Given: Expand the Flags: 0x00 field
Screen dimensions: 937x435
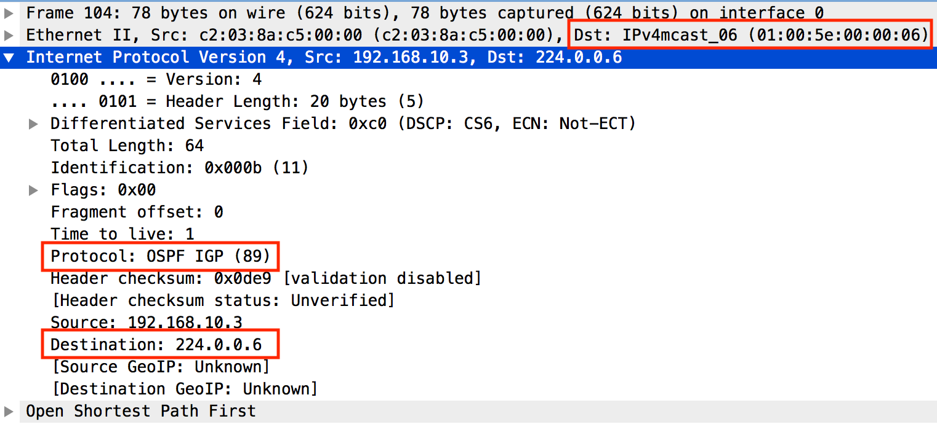Looking at the screenshot, I should click(33, 190).
